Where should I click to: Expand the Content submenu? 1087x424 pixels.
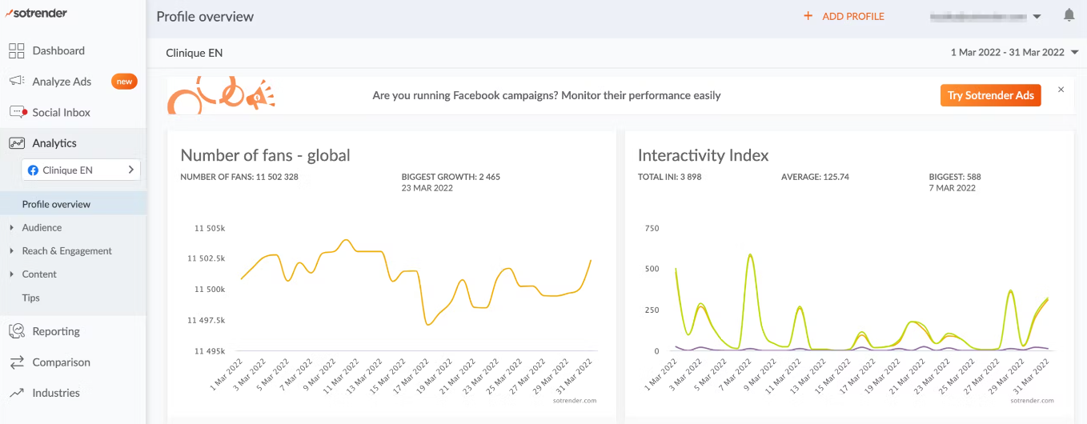[x=11, y=274]
